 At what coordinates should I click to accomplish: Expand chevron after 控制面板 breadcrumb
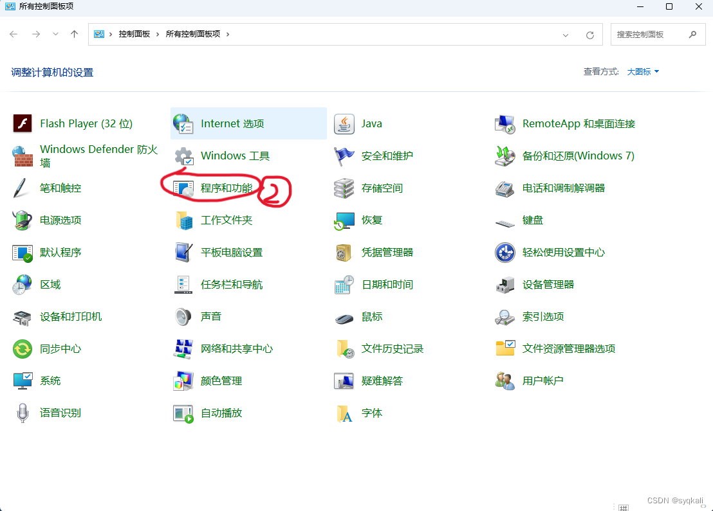[x=158, y=34]
